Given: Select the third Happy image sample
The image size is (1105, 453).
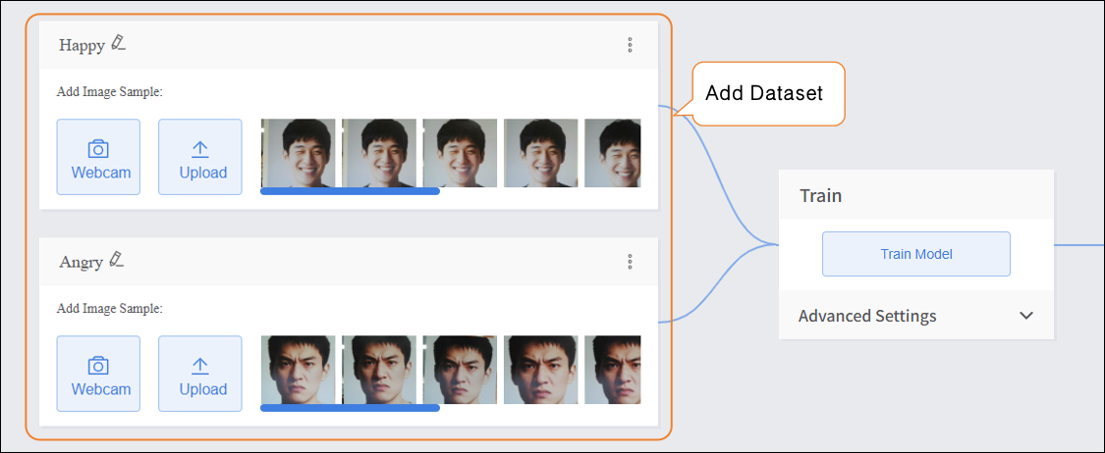Looking at the screenshot, I should pos(460,152).
